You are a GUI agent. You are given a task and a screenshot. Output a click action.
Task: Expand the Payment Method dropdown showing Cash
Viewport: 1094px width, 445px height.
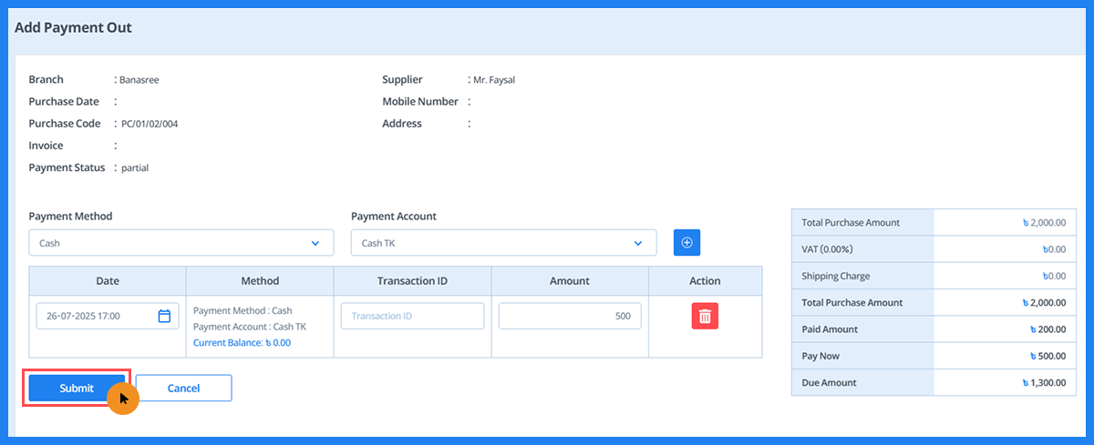(181, 243)
